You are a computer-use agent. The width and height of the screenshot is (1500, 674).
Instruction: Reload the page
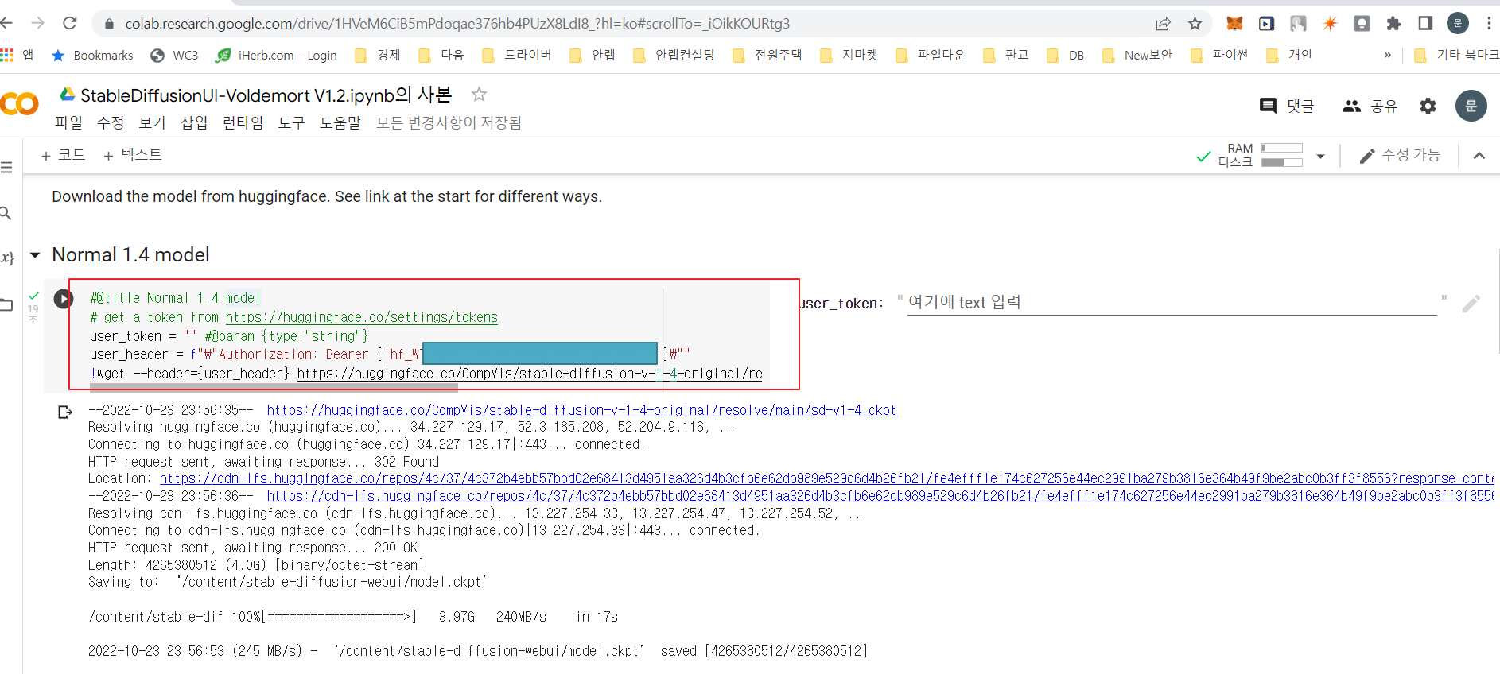70,23
